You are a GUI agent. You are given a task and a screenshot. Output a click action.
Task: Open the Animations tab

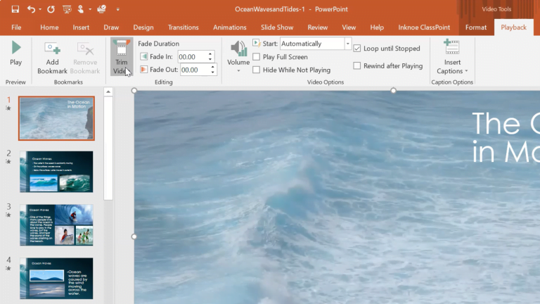[230, 27]
